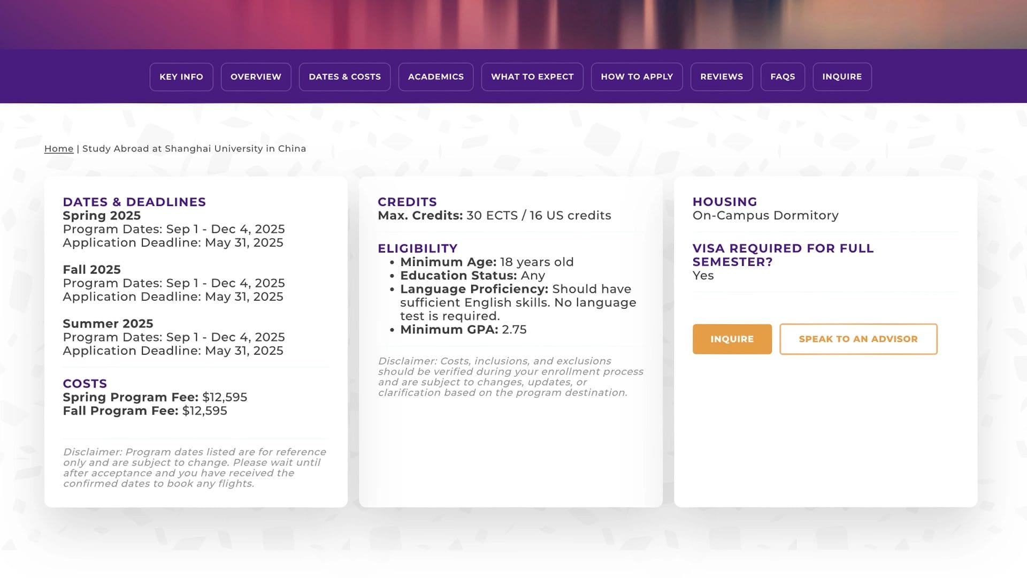Select Minimum GPA 2.75 line
The image size is (1027, 578).
pyautogui.click(x=463, y=330)
